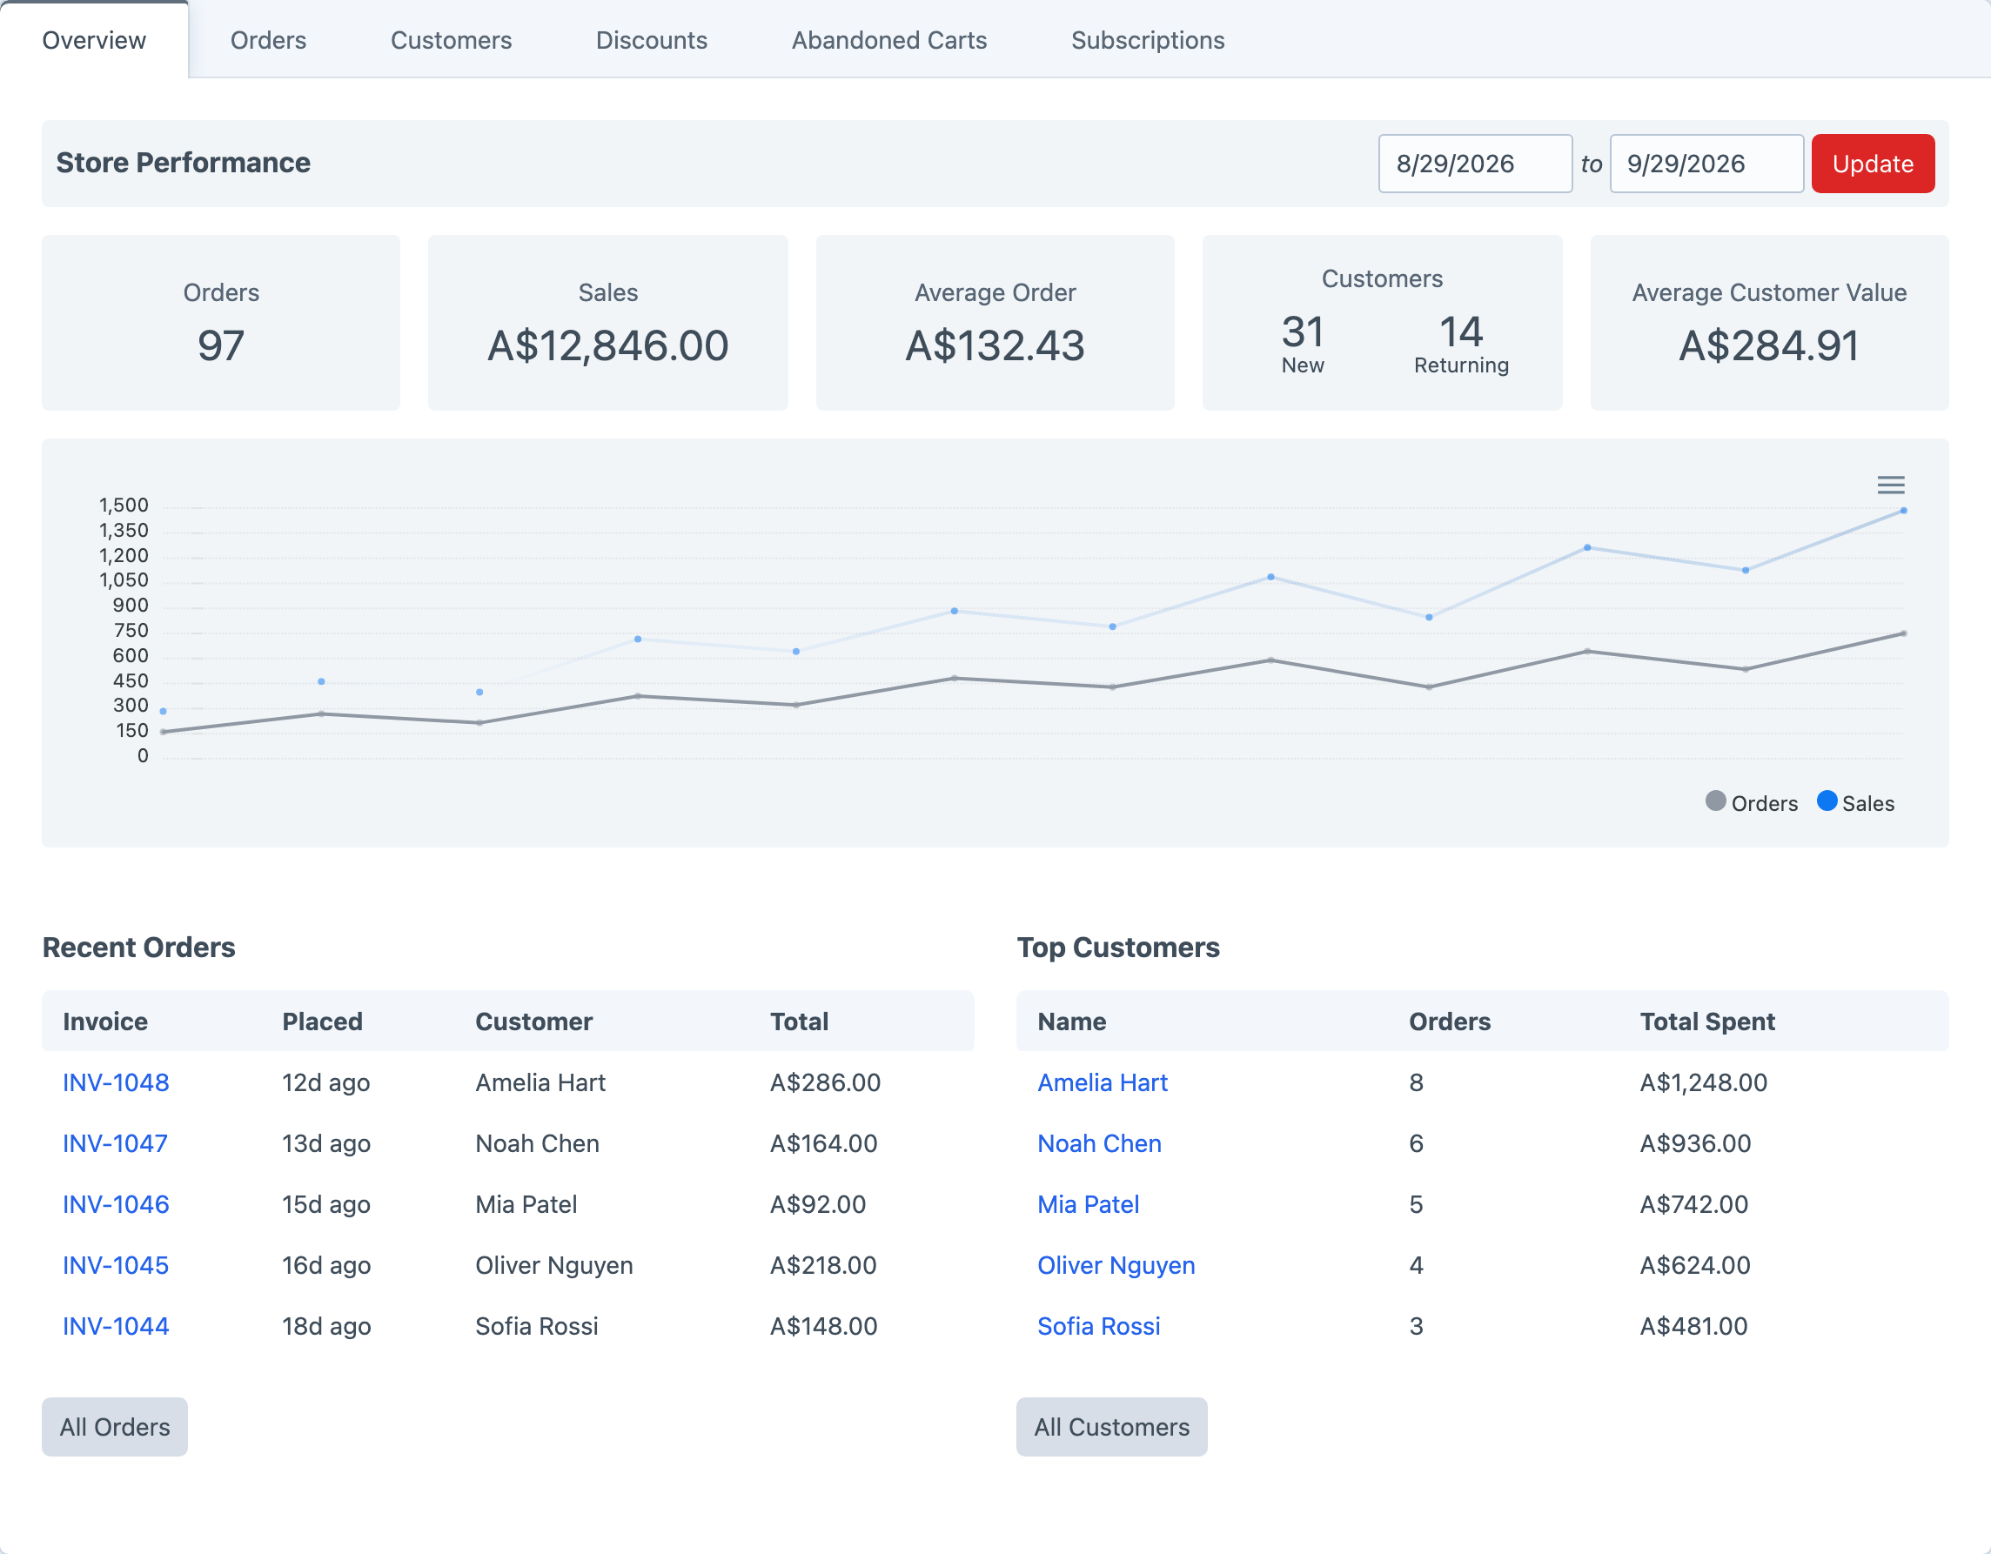Open the Discounts tab
This screenshot has height=1554, width=1991.
click(x=652, y=40)
